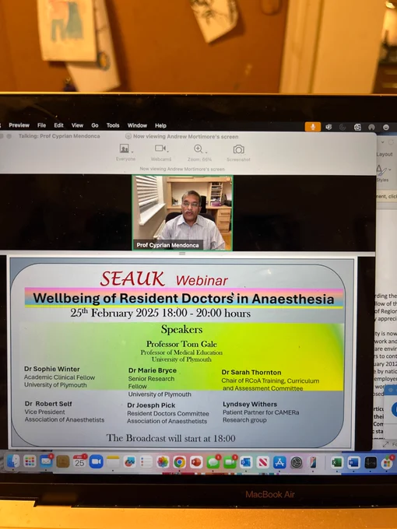This screenshot has height=529, width=397.
Task: Click the Screenshot camera icon
Action: [239, 149]
